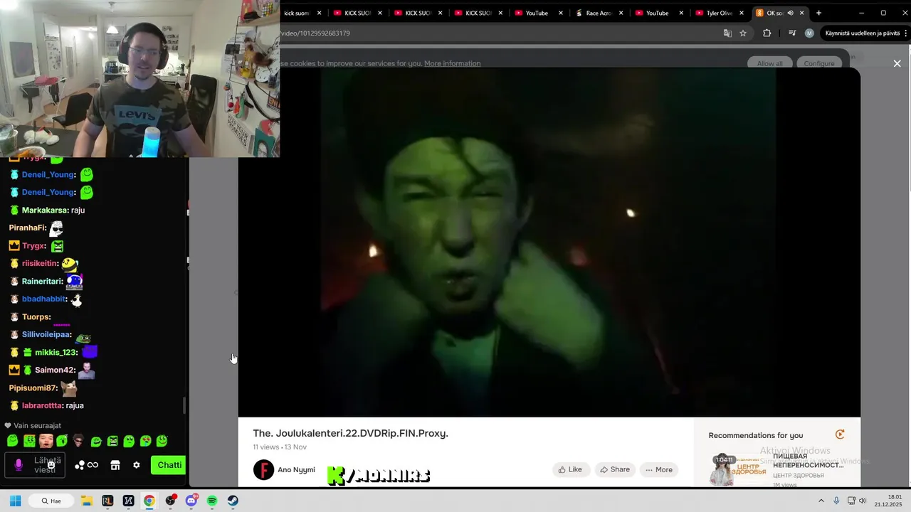Click 'Configure' cookies button
Viewport: 911px width, 512px height.
(x=819, y=63)
